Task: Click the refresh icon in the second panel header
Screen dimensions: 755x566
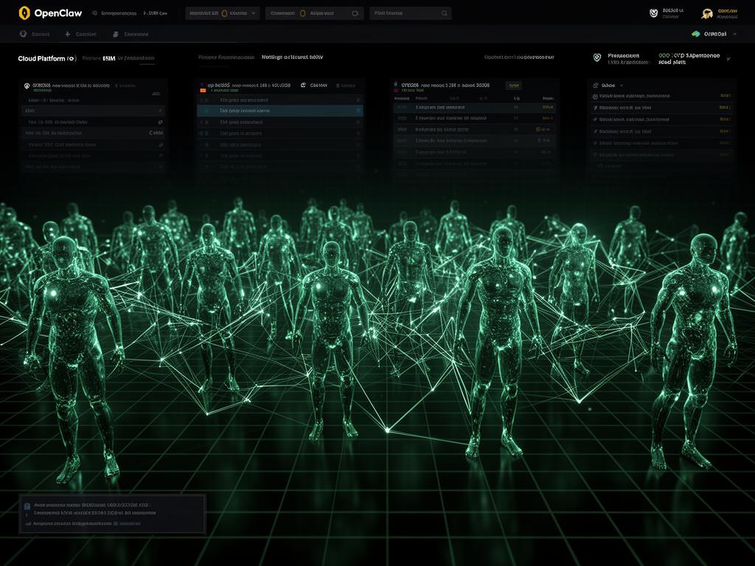Action: pos(303,85)
